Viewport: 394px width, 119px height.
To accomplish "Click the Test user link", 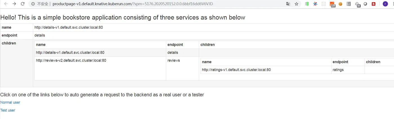I will pos(8,110).
